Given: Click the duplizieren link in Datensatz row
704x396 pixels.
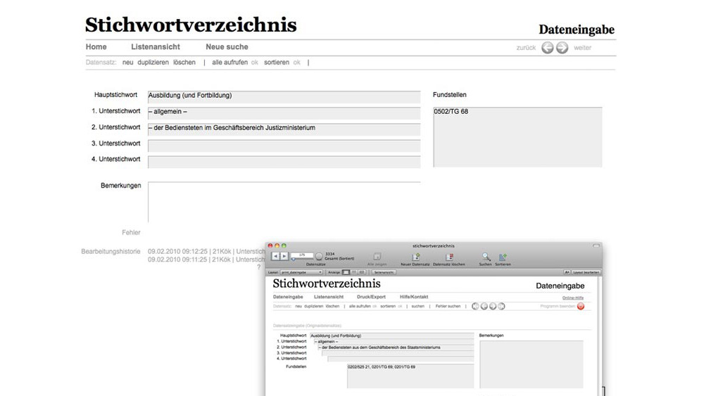Looking at the screenshot, I should [153, 63].
